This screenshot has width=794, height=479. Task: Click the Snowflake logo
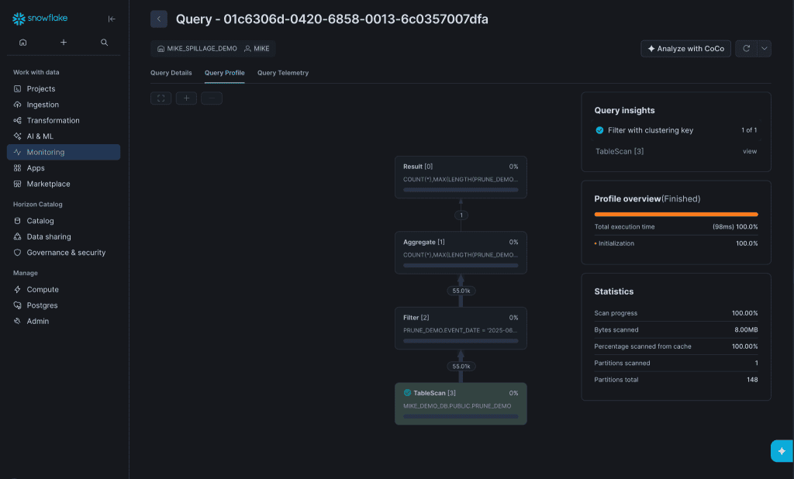tap(40, 19)
